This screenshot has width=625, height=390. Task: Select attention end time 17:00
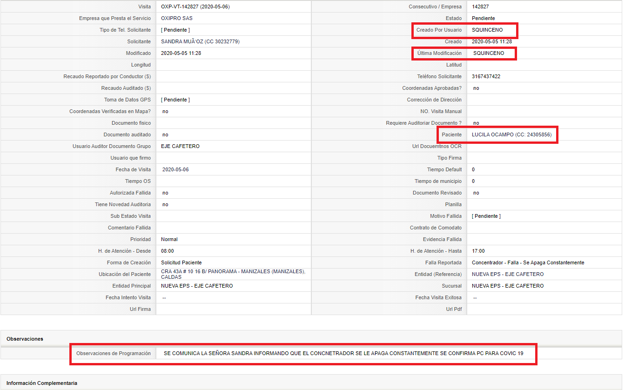478,251
